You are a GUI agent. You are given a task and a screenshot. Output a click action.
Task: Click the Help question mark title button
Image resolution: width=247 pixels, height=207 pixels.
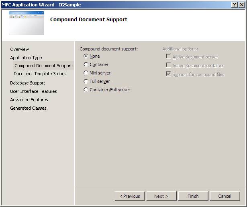tap(235, 4)
